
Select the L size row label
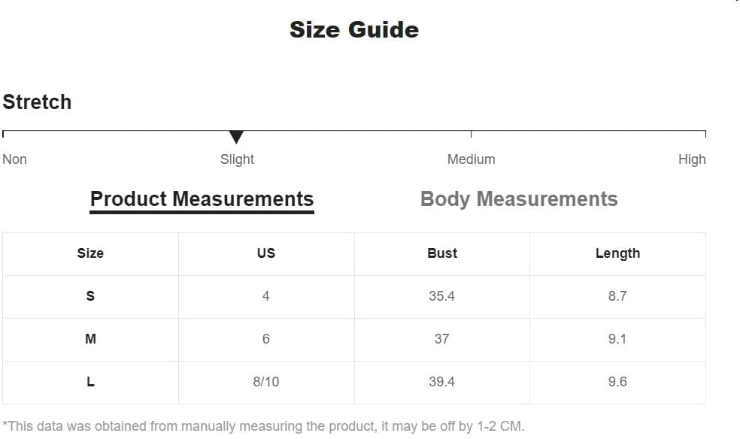pyautogui.click(x=90, y=382)
